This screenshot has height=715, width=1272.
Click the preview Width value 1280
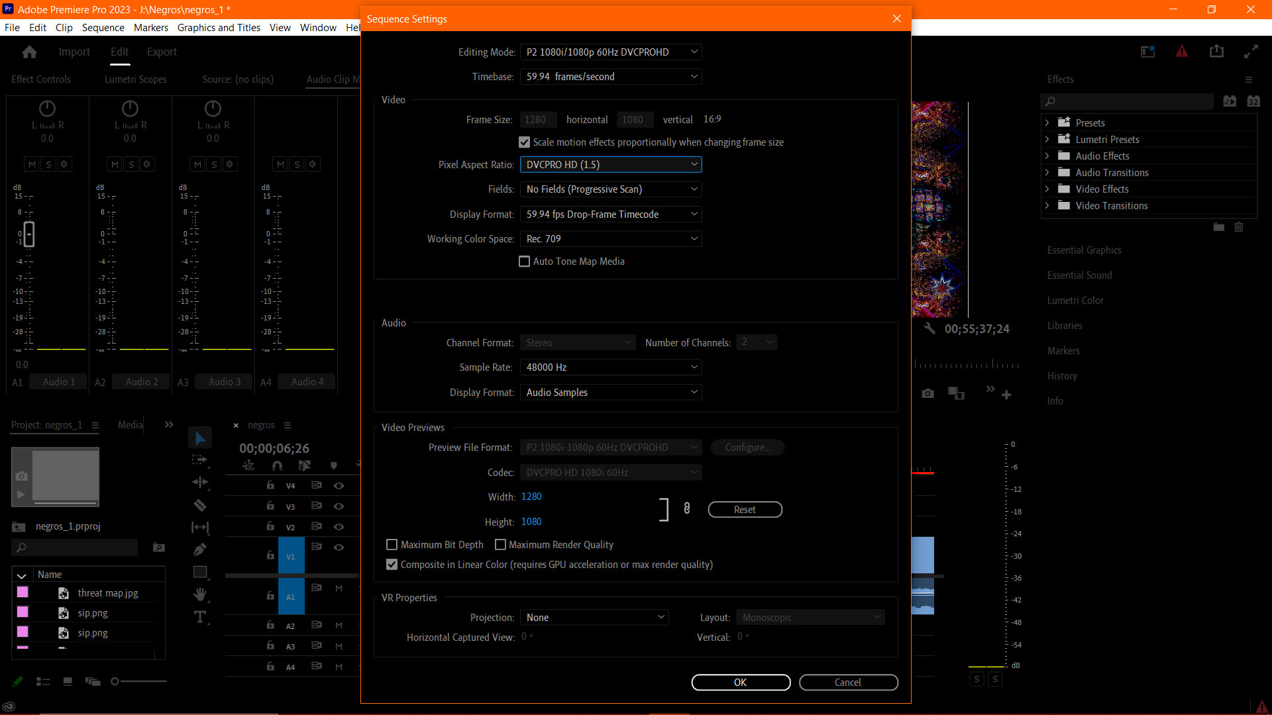click(x=531, y=497)
